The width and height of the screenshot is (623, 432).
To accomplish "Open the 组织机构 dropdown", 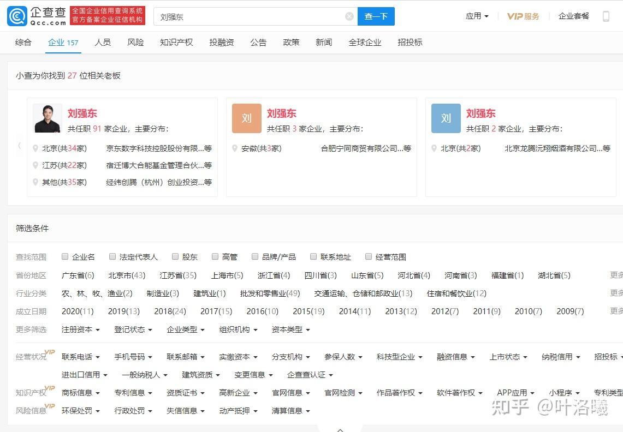I will [x=238, y=329].
